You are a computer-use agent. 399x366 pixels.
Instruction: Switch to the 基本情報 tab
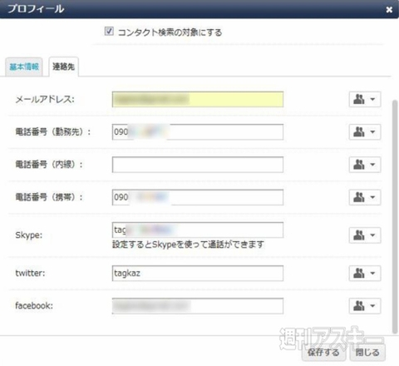coord(24,67)
